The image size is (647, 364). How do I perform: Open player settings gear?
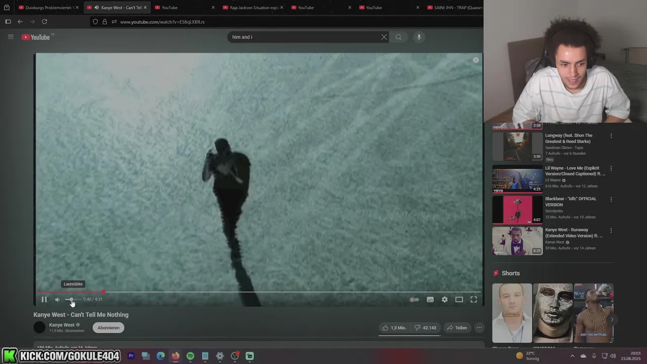444,299
